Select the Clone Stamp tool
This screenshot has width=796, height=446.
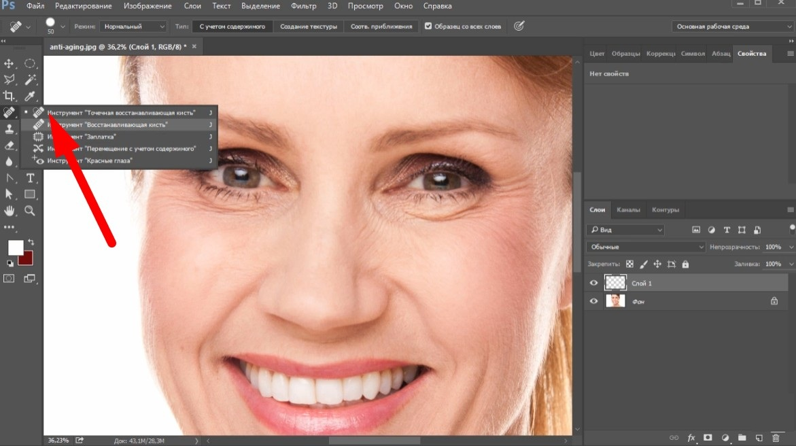(9, 128)
